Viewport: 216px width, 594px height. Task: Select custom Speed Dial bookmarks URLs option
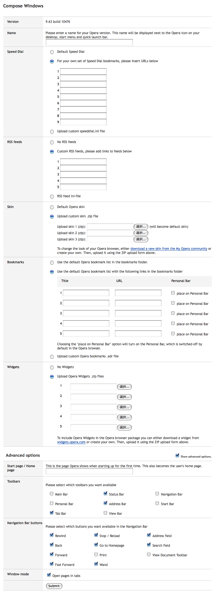click(52, 61)
